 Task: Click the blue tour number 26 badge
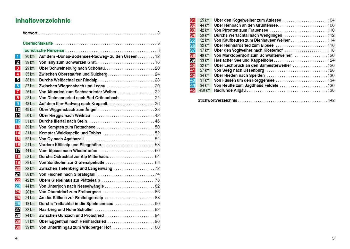point(18,204)
